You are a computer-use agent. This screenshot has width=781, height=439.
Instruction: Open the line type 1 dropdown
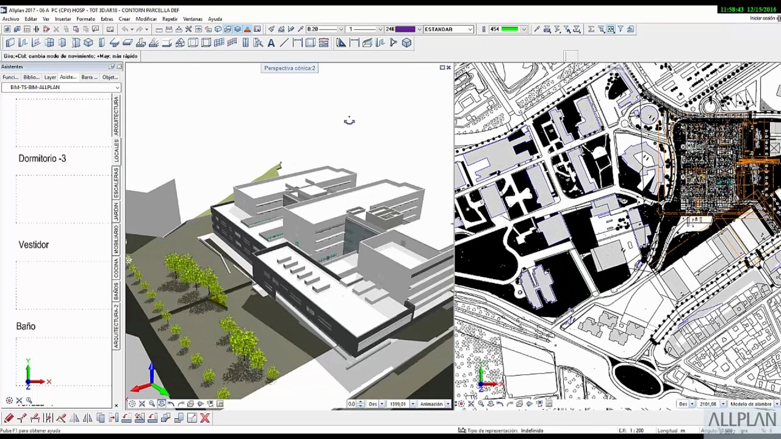pos(380,29)
